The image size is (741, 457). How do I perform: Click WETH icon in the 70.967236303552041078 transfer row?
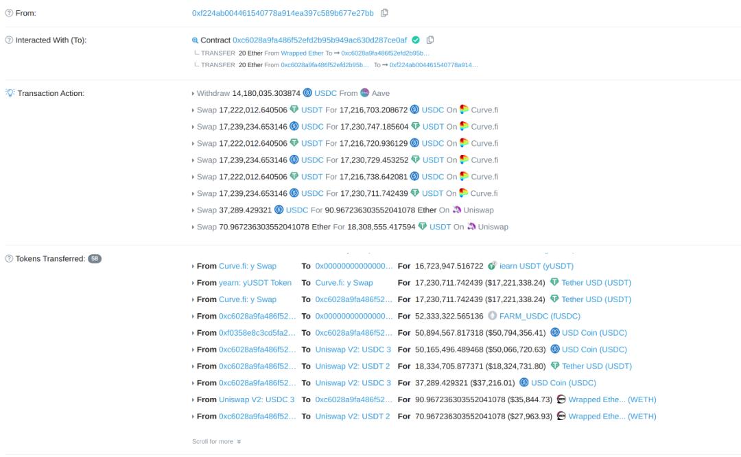(561, 415)
